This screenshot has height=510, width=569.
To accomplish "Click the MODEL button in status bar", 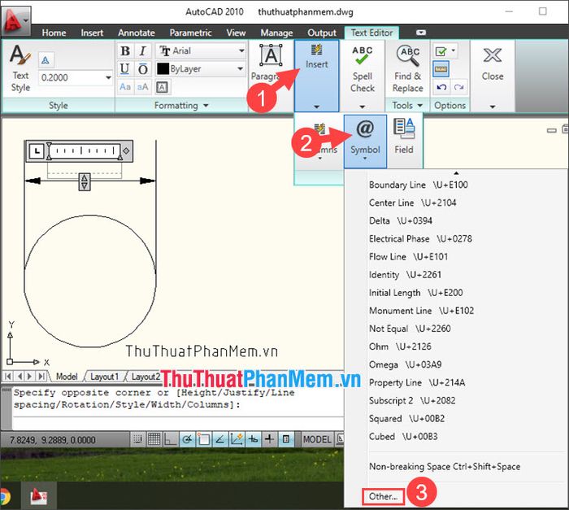I will (x=317, y=439).
